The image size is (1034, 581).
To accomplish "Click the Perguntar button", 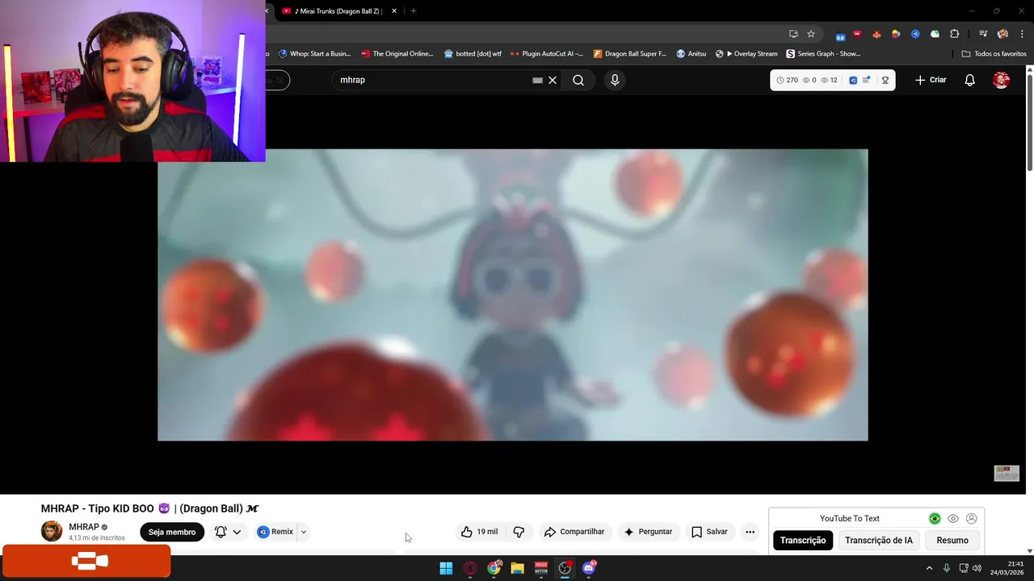I will pos(648,532).
